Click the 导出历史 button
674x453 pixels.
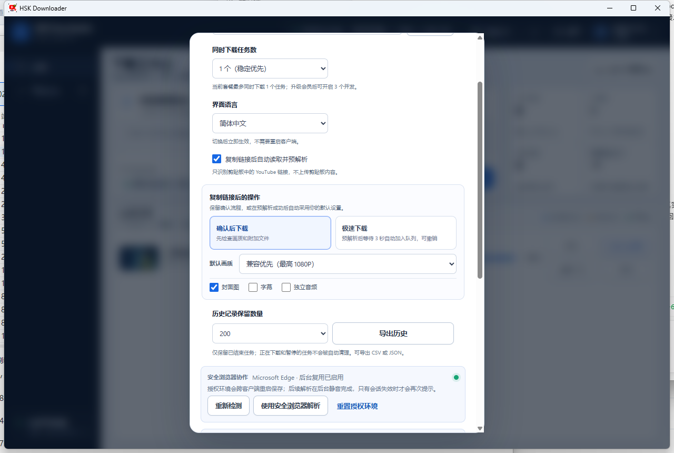pyautogui.click(x=393, y=333)
